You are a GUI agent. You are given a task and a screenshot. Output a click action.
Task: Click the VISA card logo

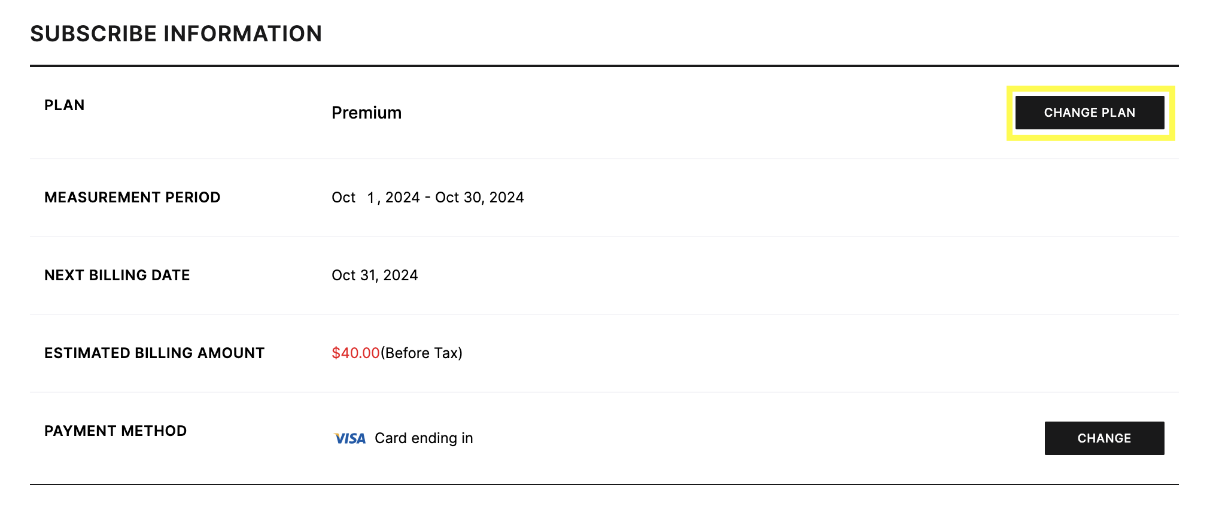(x=350, y=438)
